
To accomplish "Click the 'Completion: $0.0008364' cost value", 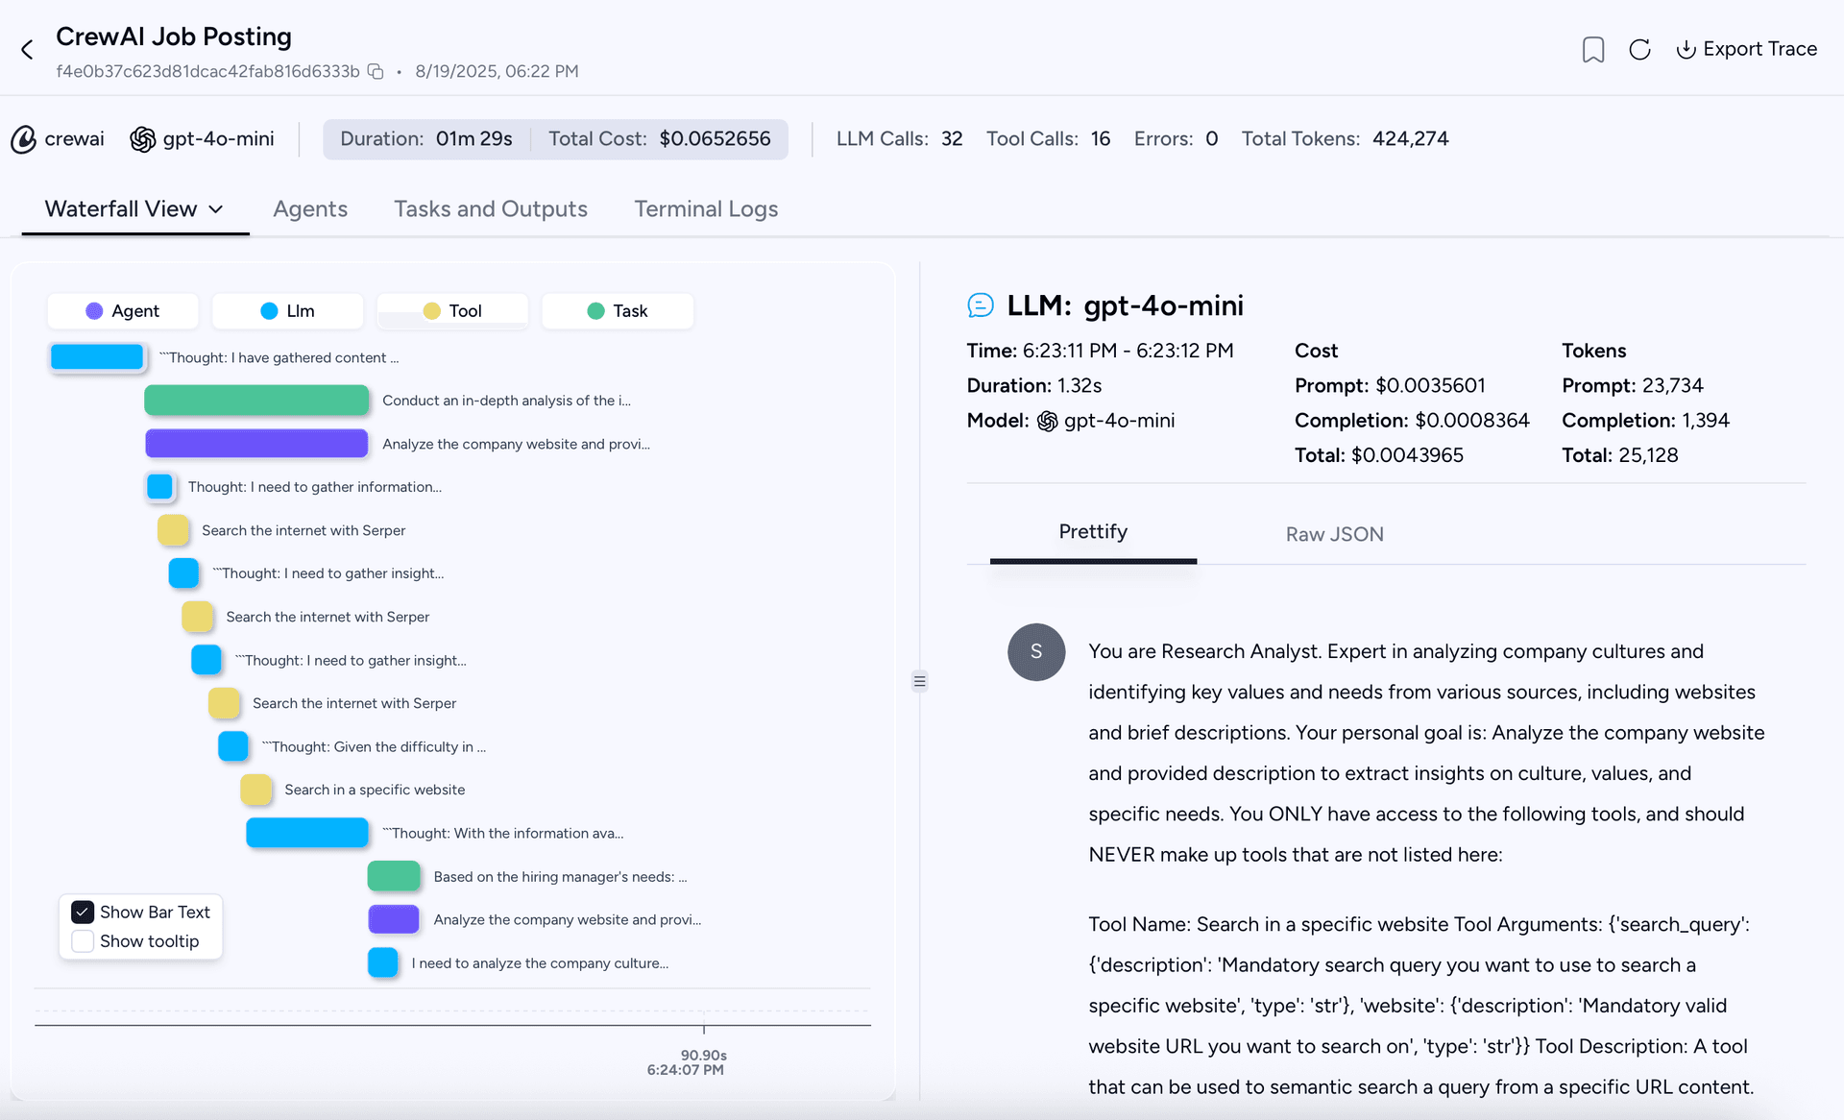I will coord(1412,421).
